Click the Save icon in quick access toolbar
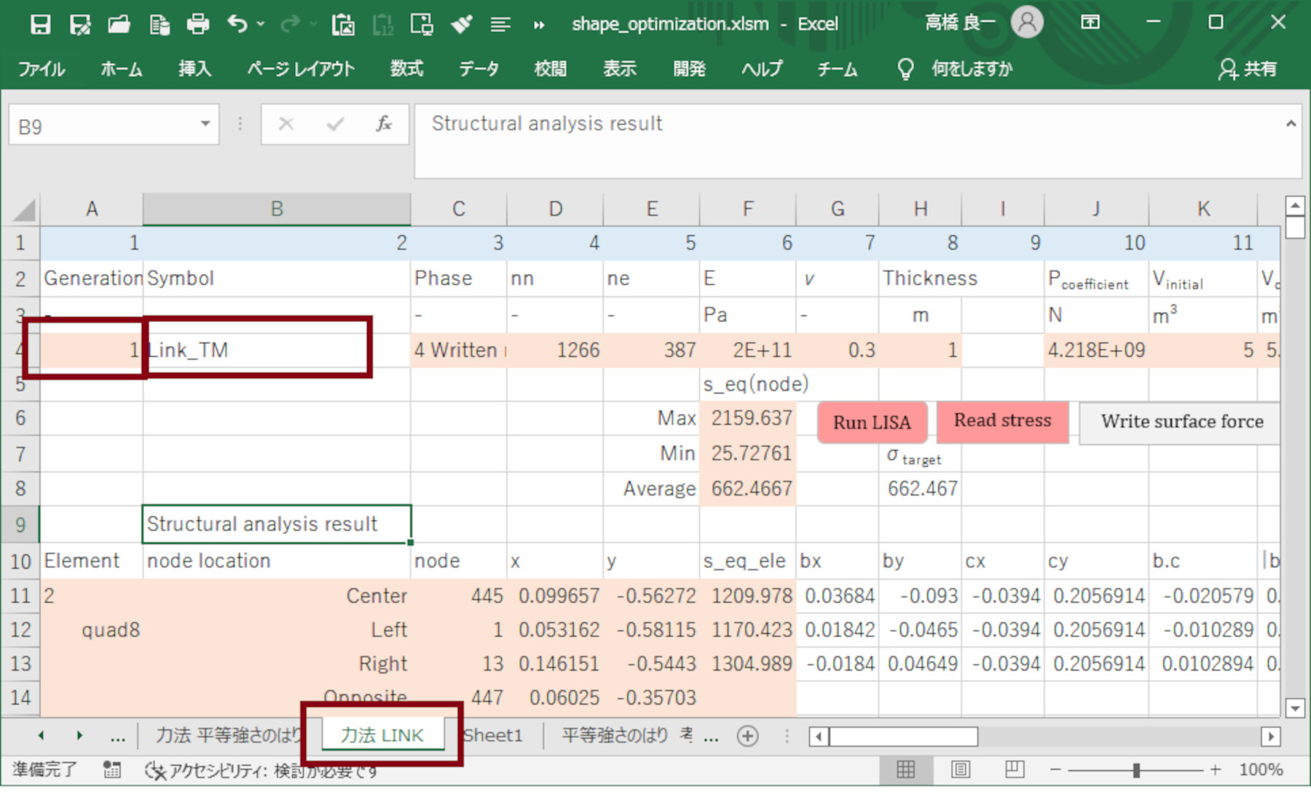Image resolution: width=1311 pixels, height=808 pixels. click(x=41, y=24)
